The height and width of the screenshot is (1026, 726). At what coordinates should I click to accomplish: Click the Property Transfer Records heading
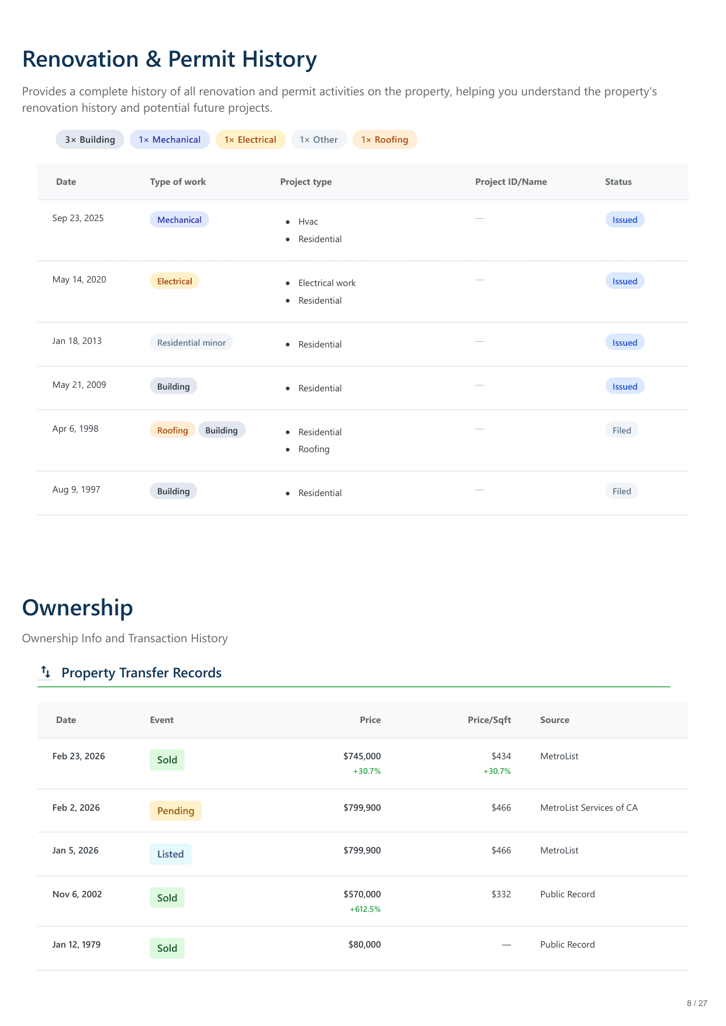(141, 673)
